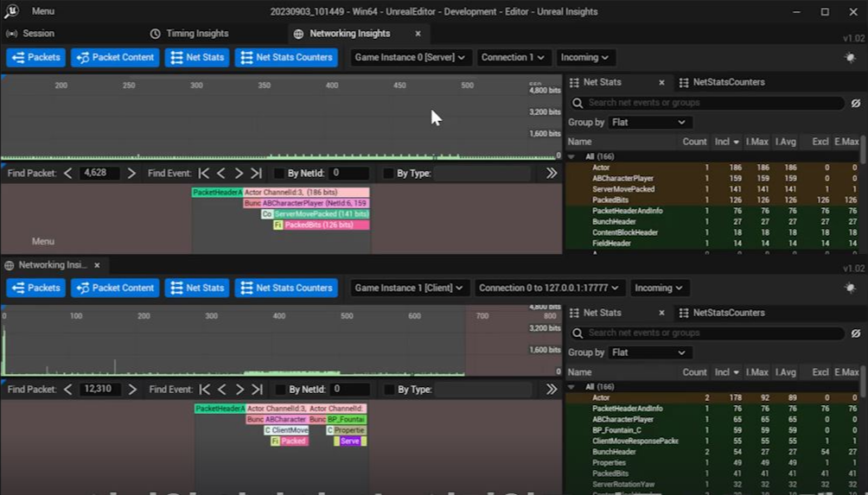Click bottom panel debug sun icon

(x=851, y=288)
